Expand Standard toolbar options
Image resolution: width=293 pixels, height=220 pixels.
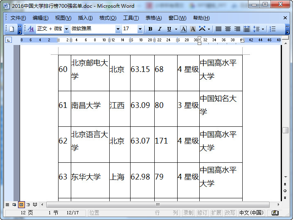pos(20,29)
